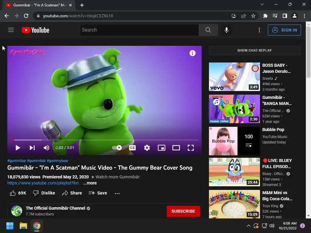
Task: Reload the page
Action: click(26, 16)
